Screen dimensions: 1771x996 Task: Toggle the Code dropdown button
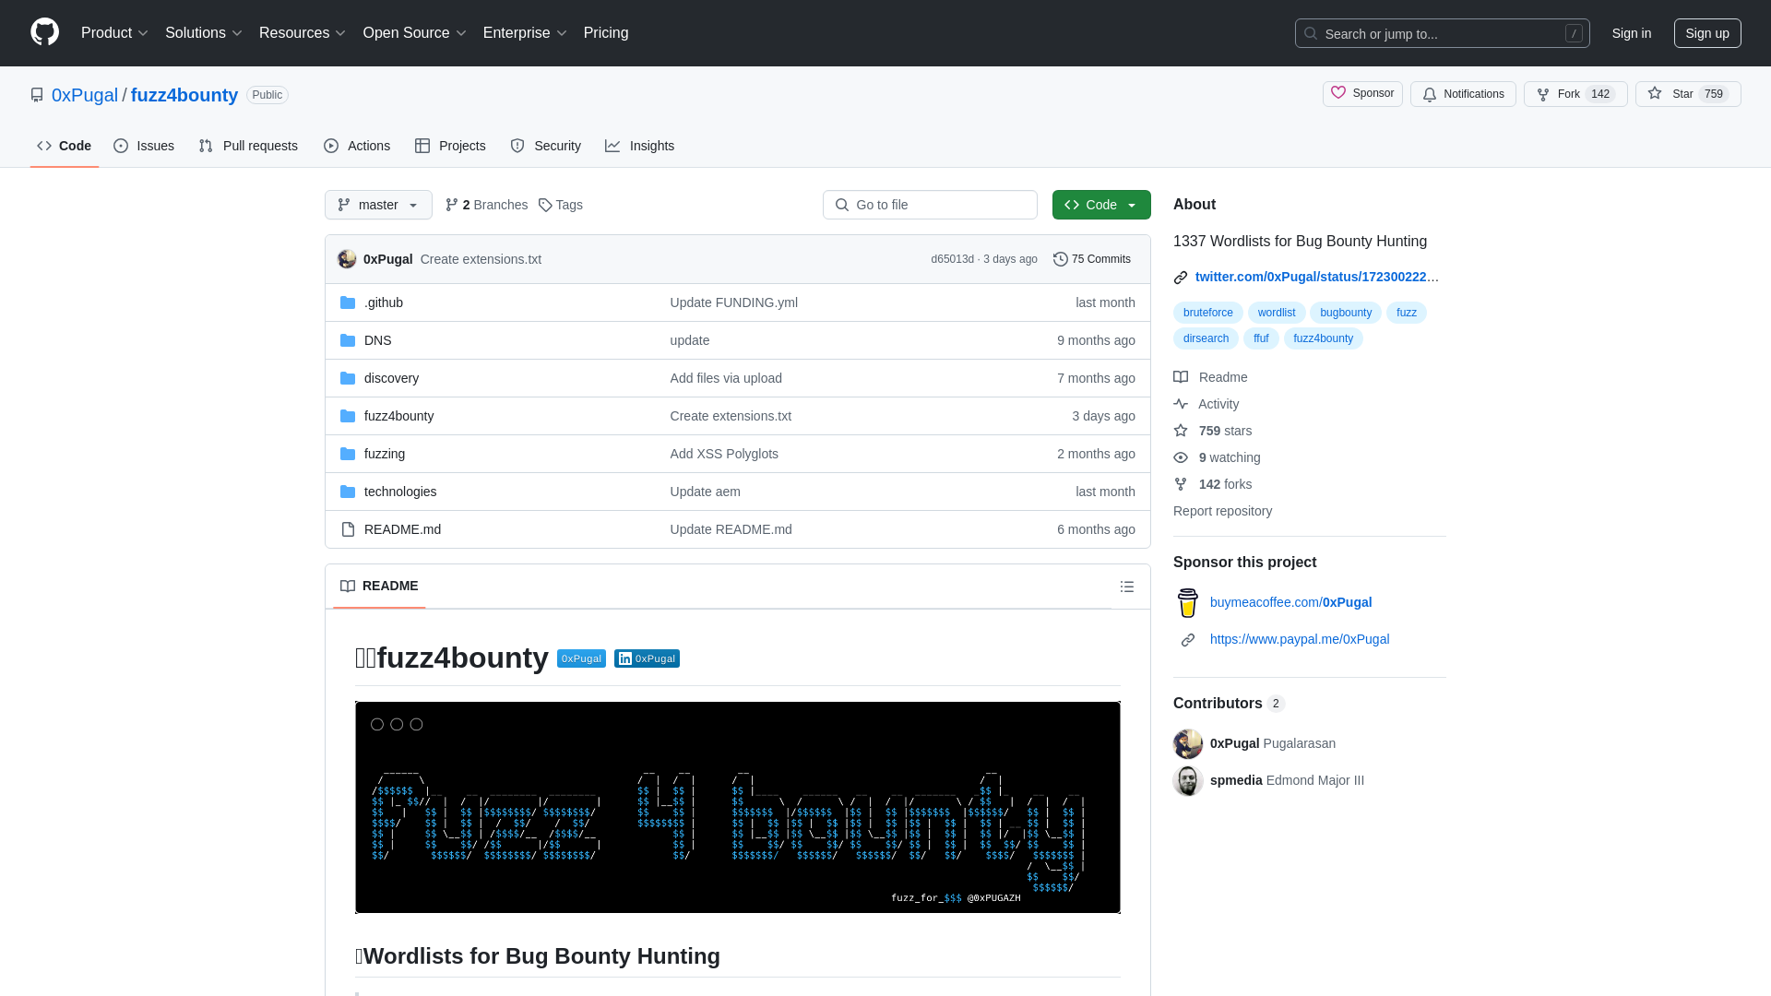[x=1099, y=205]
